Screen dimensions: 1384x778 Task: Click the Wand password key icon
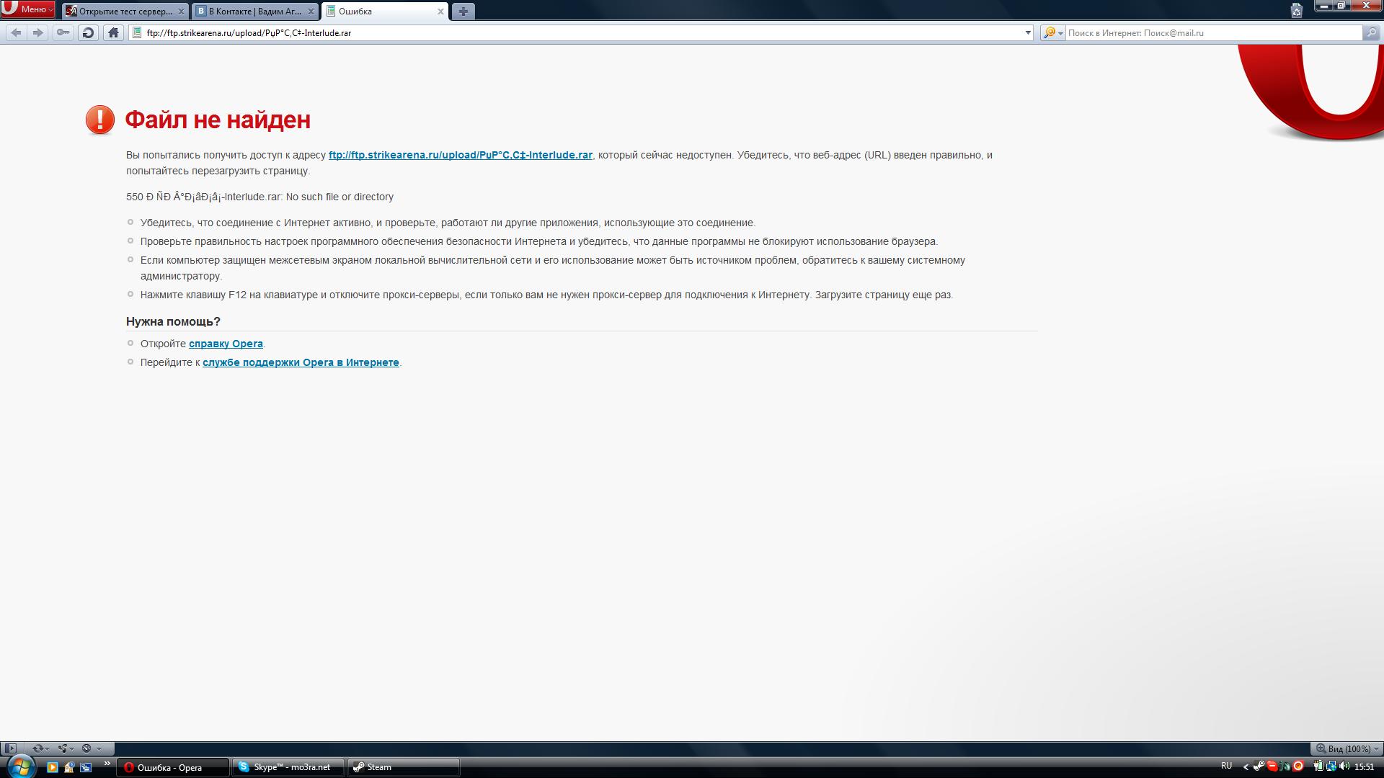63,32
